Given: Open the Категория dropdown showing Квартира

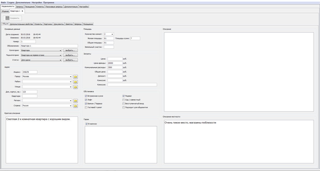Looking at the screenshot, I should click(x=41, y=50).
